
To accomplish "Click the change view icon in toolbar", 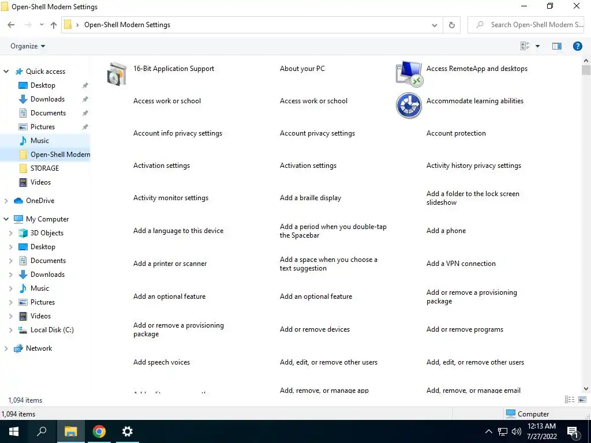I will pyautogui.click(x=525, y=46).
